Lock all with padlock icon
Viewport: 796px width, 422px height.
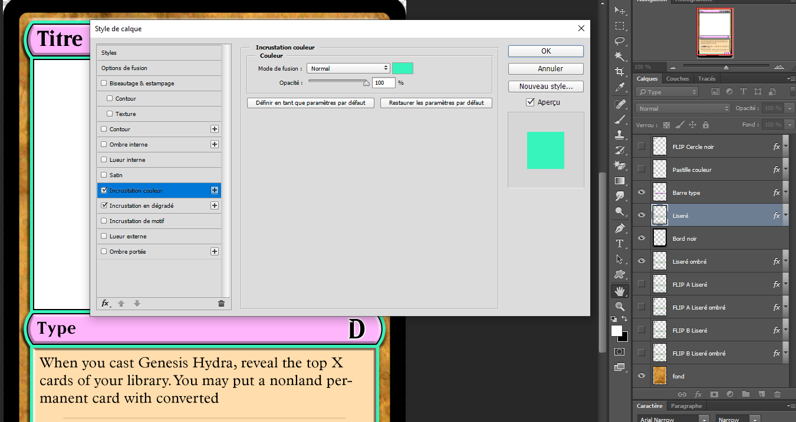[706, 125]
